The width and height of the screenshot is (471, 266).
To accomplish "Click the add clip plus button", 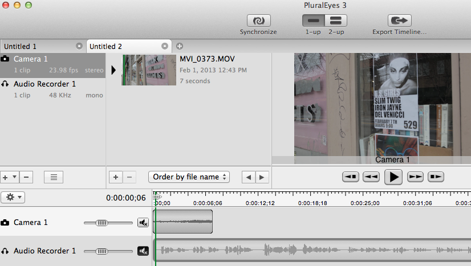I will pyautogui.click(x=115, y=177).
